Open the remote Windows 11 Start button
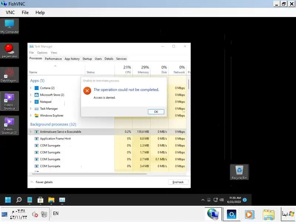Screen dimensions: 296x222 pos(8,200)
